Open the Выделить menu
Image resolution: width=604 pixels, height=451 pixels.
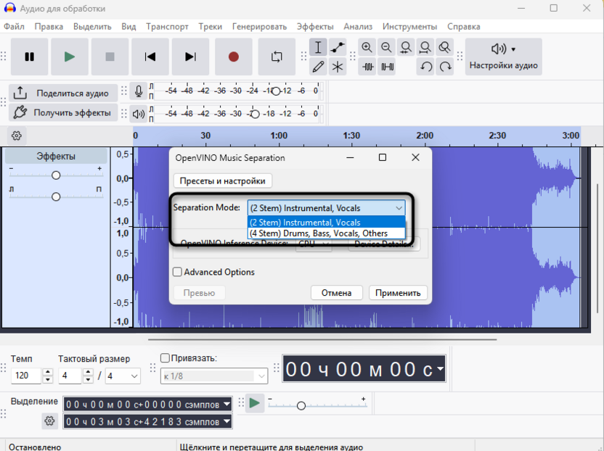coord(92,27)
